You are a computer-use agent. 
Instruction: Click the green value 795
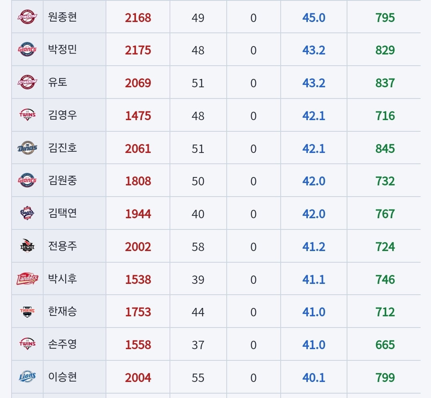coord(385,18)
